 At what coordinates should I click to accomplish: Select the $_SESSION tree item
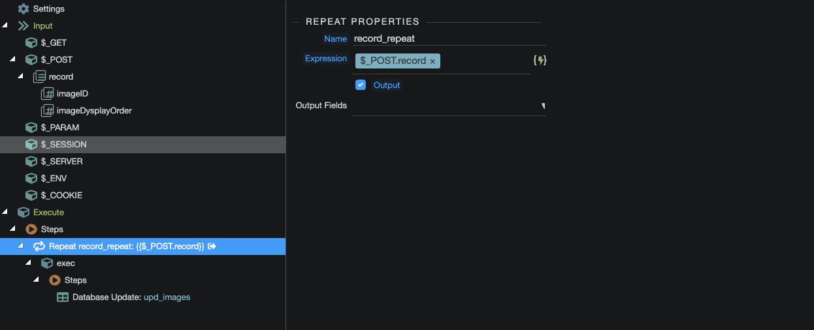coord(63,145)
